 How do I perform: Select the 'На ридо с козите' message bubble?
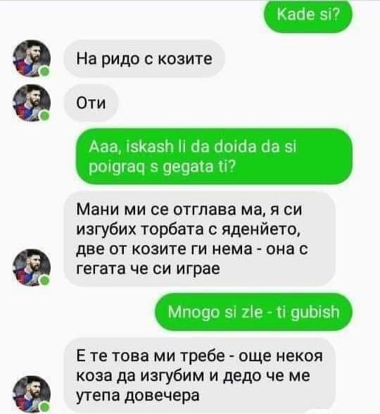click(144, 58)
